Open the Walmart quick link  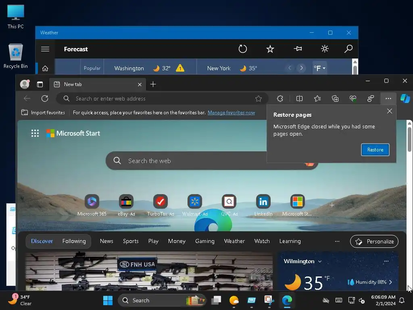[x=195, y=205]
